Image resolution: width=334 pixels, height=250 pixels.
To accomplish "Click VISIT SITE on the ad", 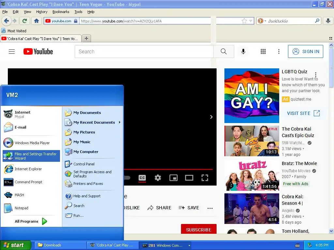I will pos(303,113).
